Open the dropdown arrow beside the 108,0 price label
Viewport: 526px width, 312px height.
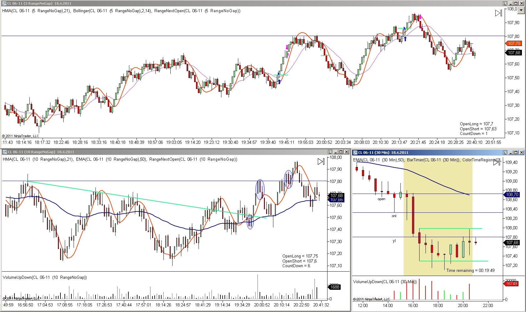[x=521, y=10]
